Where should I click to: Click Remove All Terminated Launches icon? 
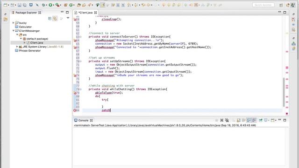(227, 120)
